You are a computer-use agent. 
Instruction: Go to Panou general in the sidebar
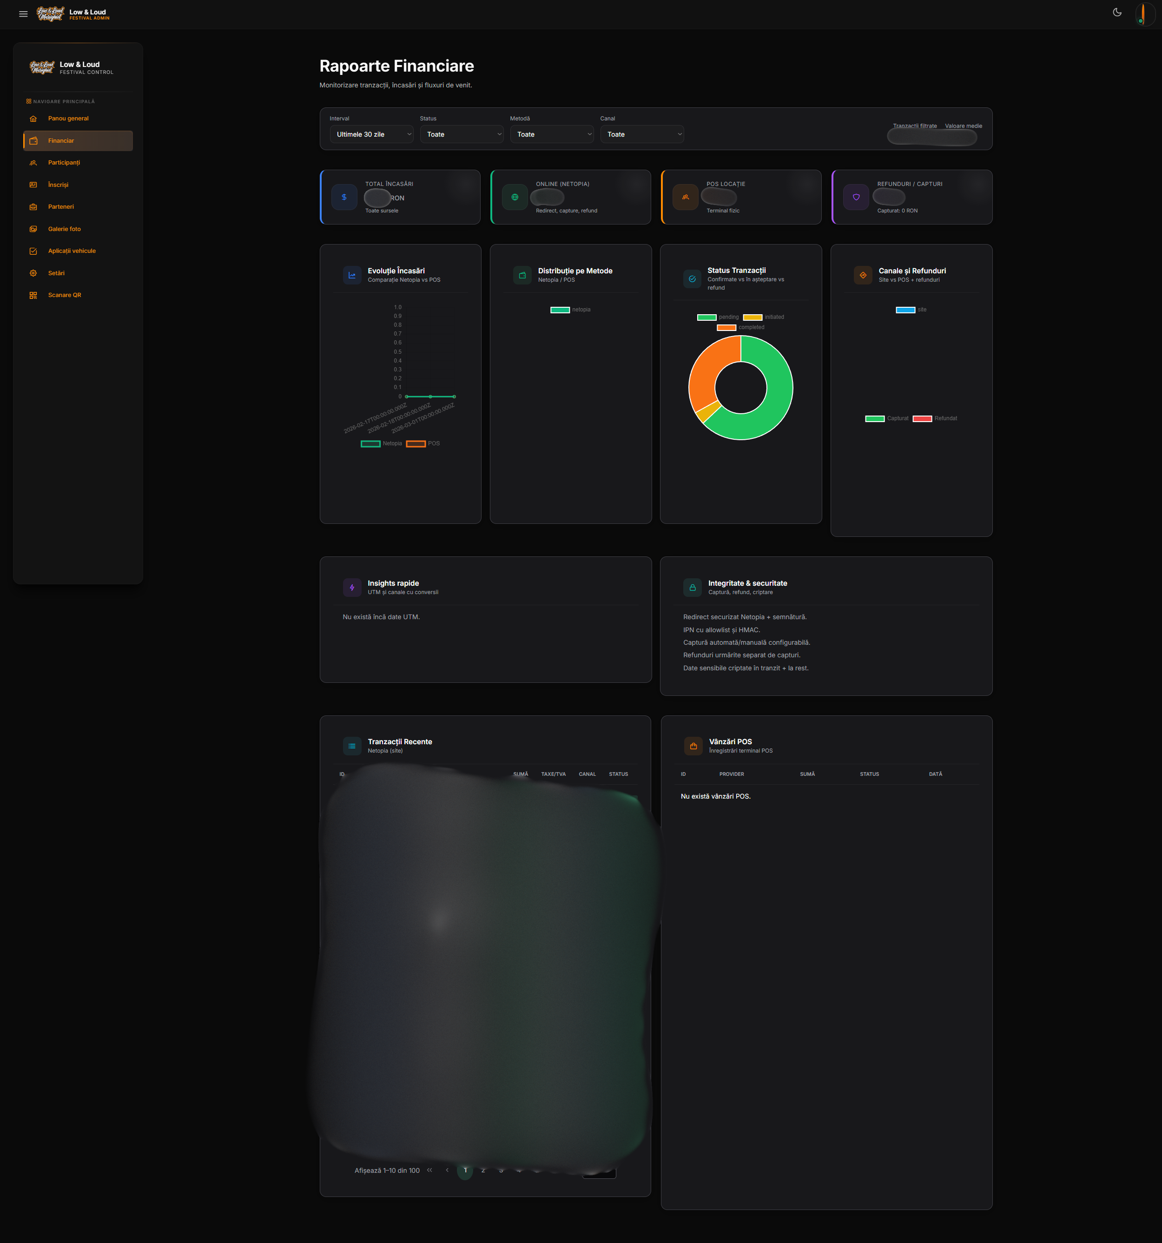pyautogui.click(x=78, y=119)
